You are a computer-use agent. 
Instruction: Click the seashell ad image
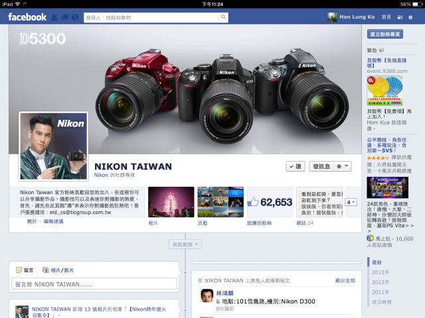pyautogui.click(x=384, y=91)
